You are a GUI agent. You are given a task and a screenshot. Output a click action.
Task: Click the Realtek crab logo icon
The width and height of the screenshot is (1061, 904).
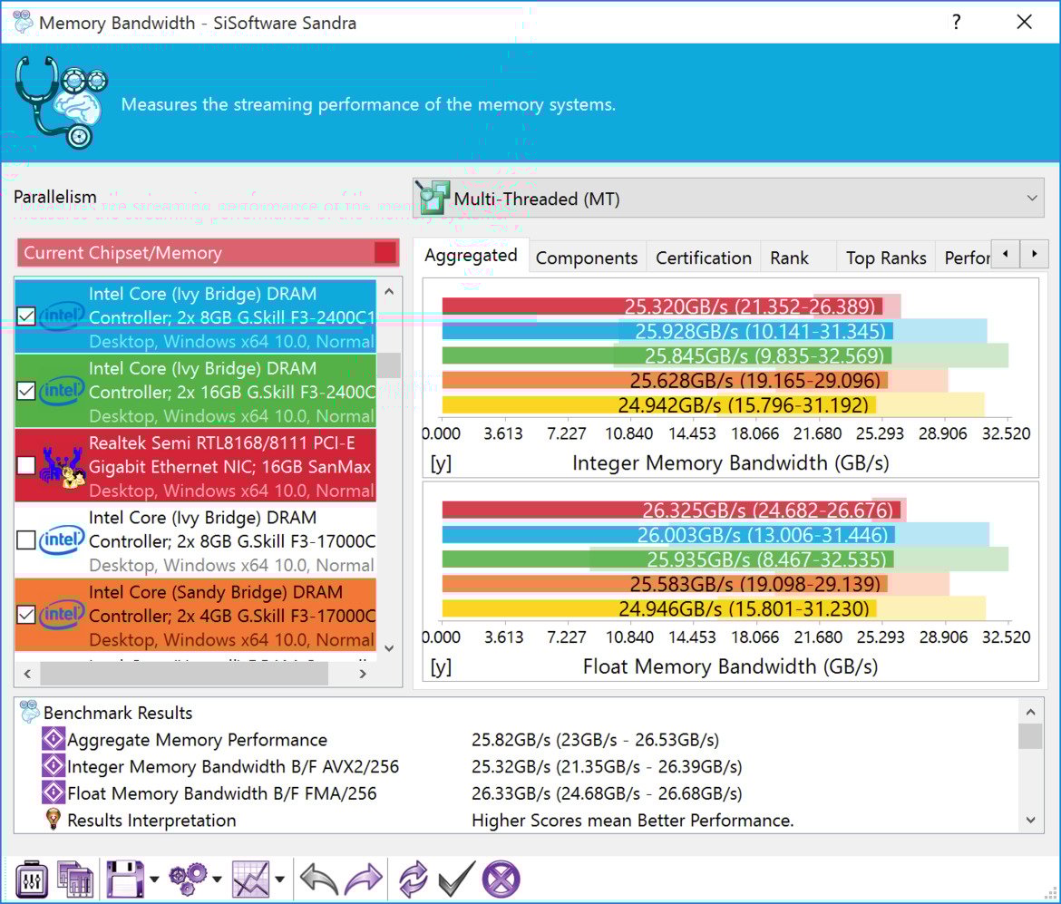(x=63, y=466)
